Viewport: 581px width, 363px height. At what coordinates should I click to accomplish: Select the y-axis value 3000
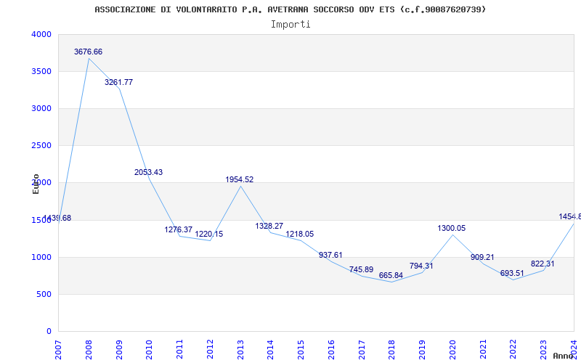(x=41, y=108)
